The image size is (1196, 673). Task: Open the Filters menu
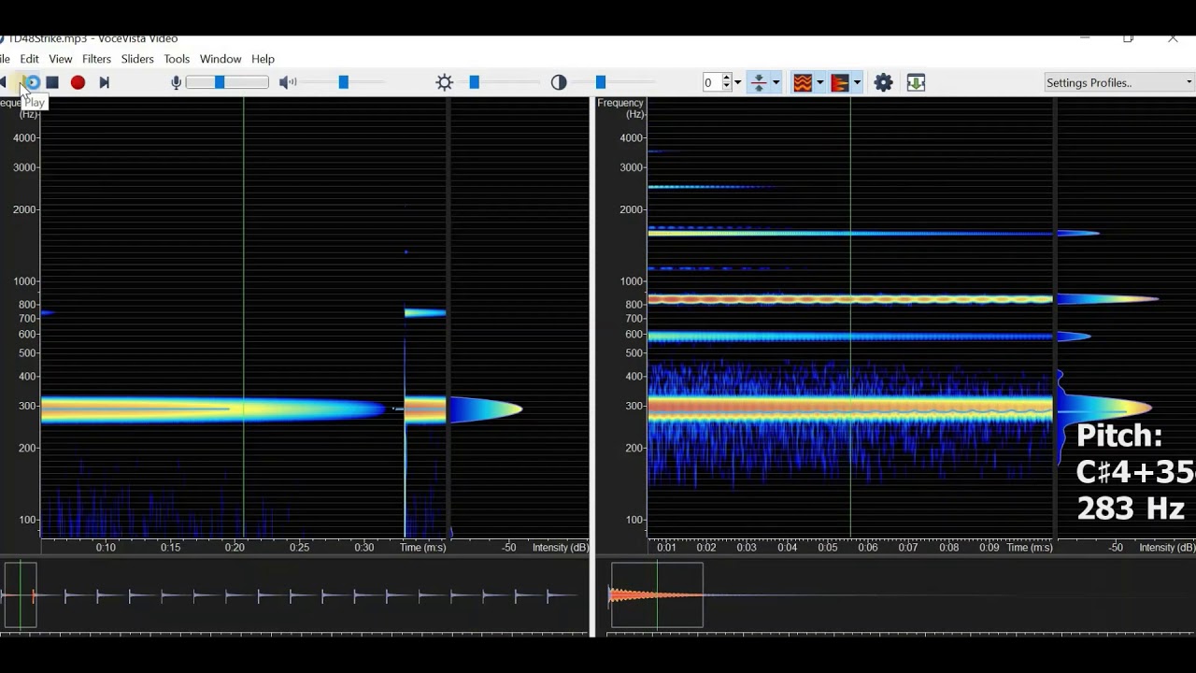tap(96, 59)
